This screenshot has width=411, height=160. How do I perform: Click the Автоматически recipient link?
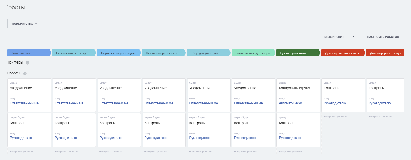pos(290,103)
